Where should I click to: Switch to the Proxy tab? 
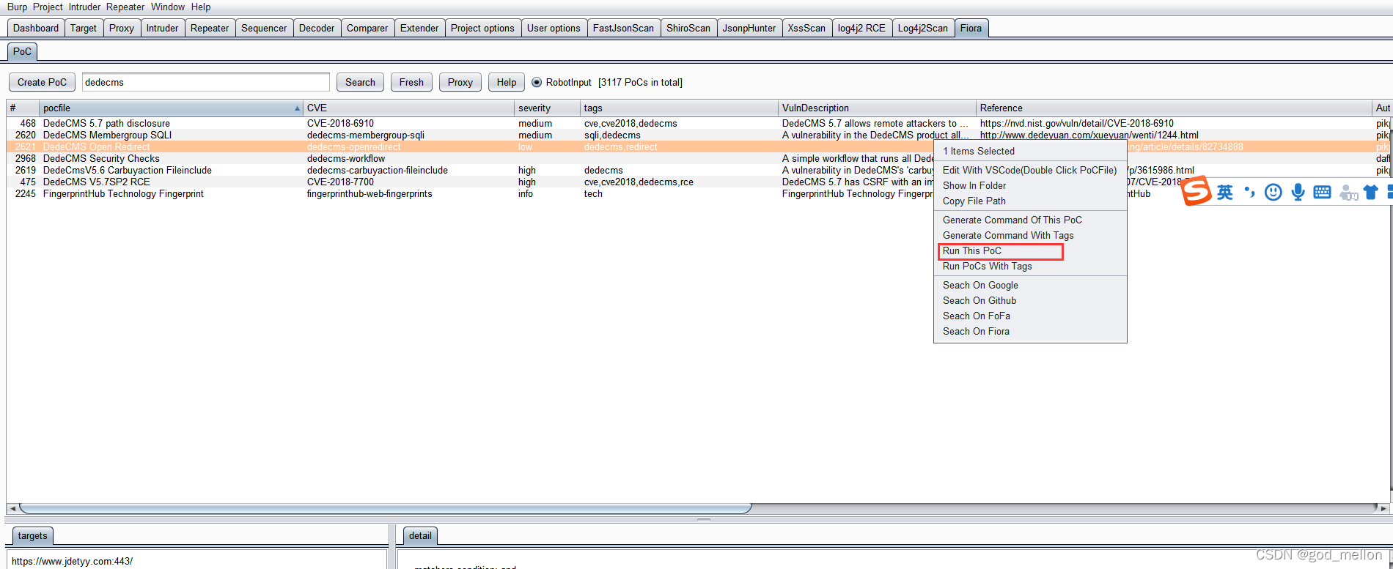coord(122,28)
